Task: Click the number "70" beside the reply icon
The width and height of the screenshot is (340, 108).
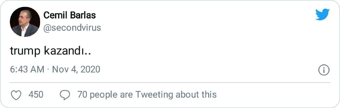Action: point(82,94)
